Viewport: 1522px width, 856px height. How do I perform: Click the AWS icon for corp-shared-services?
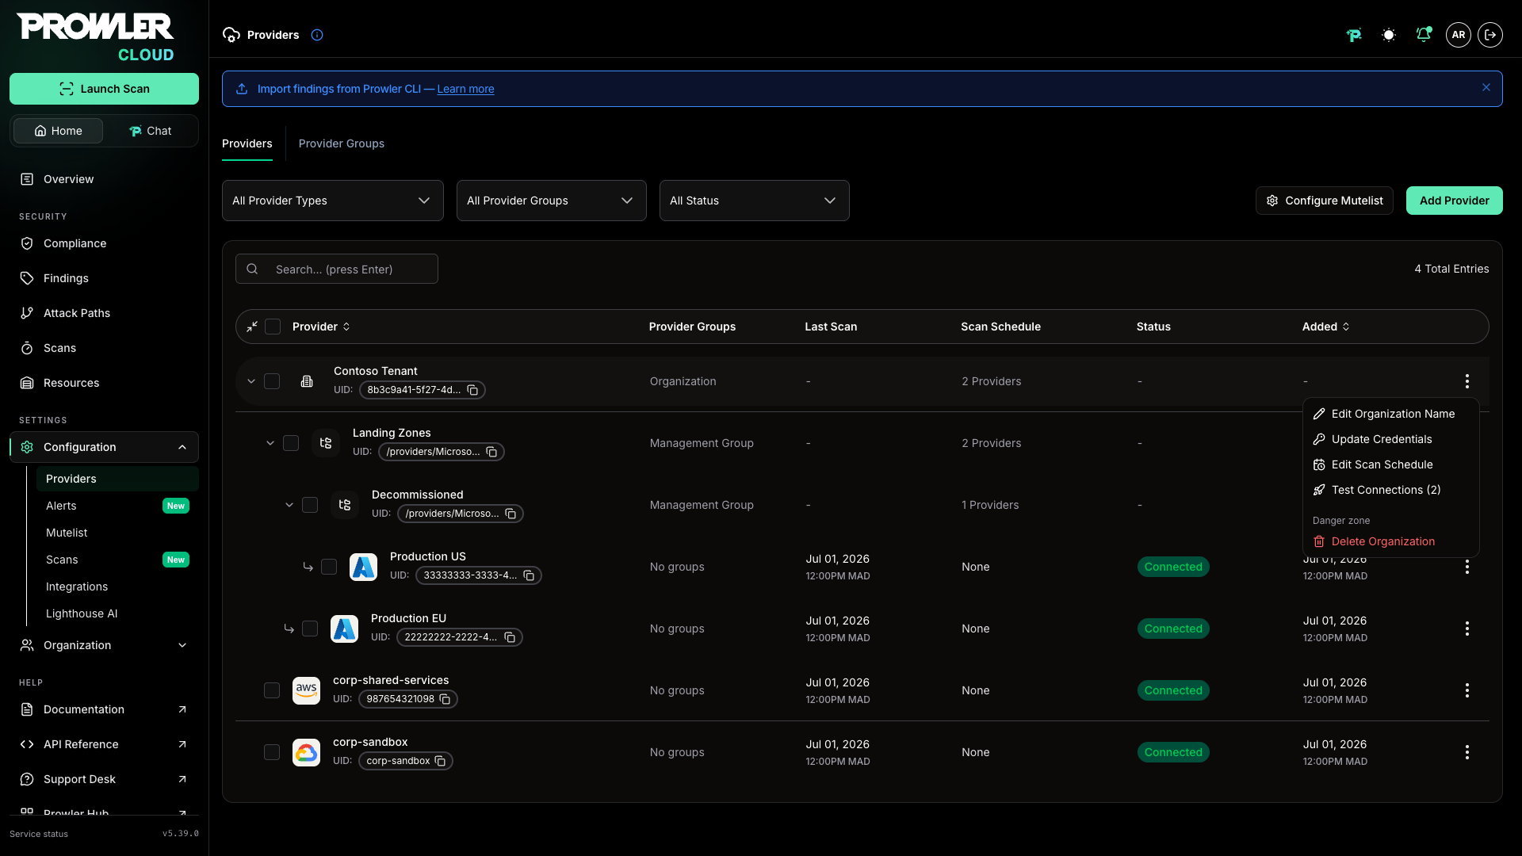[x=306, y=690]
